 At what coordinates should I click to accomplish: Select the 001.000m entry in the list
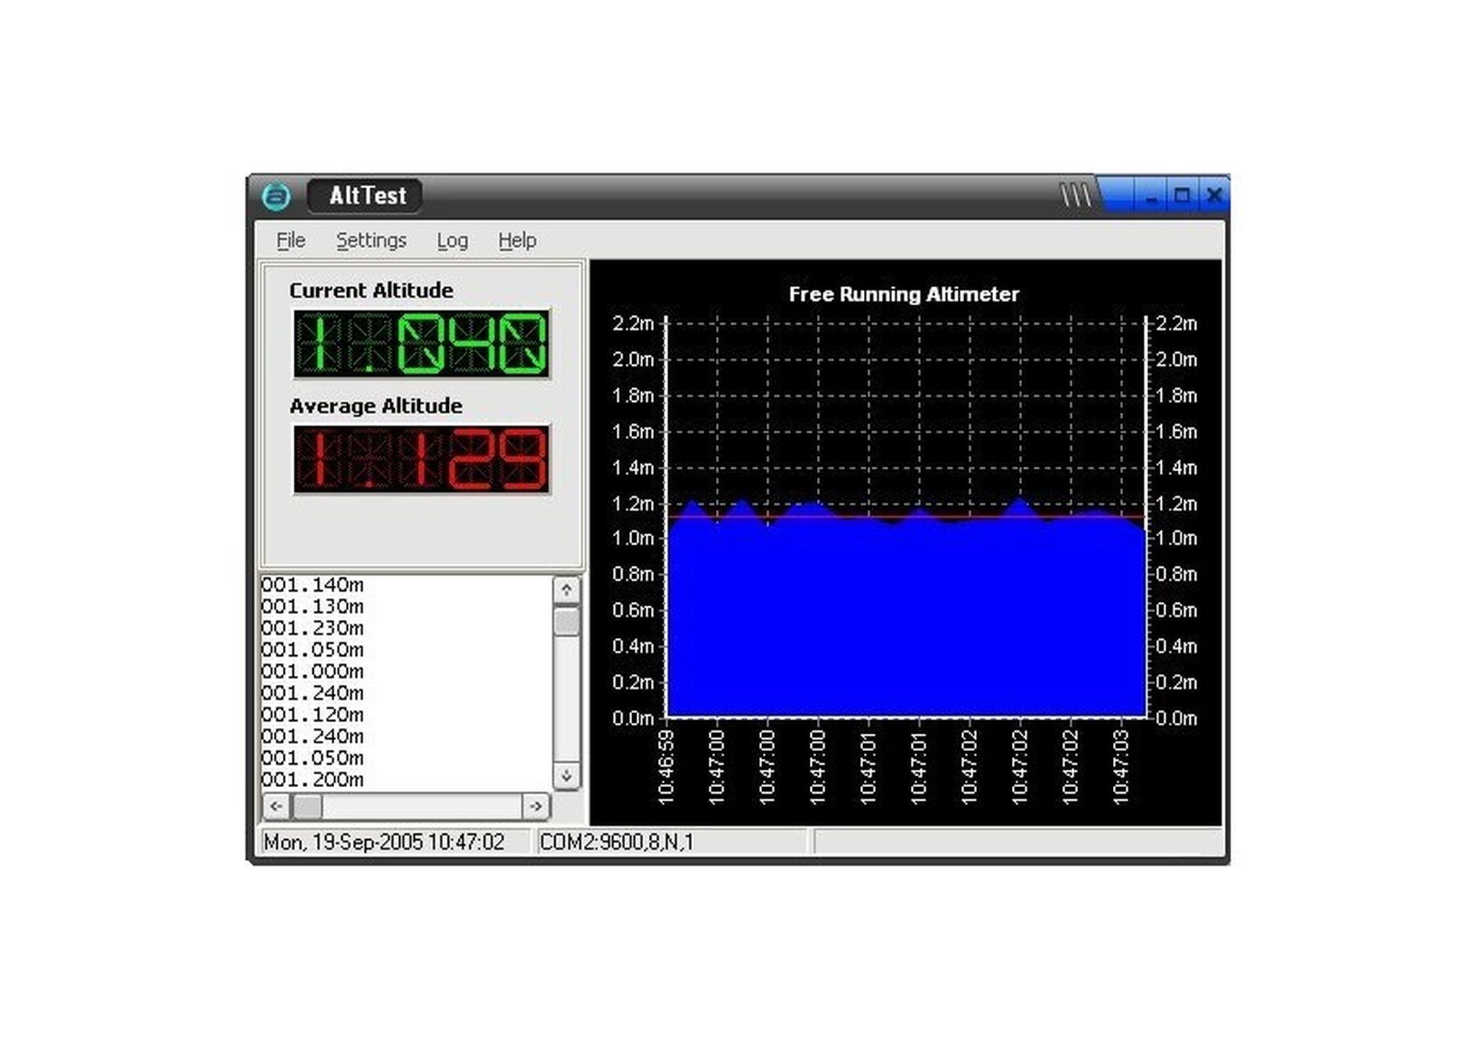314,672
